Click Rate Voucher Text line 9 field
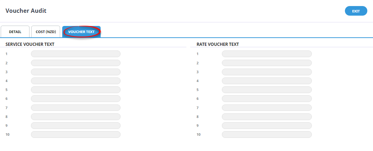The width and height of the screenshot is (373, 151). [x=267, y=125]
